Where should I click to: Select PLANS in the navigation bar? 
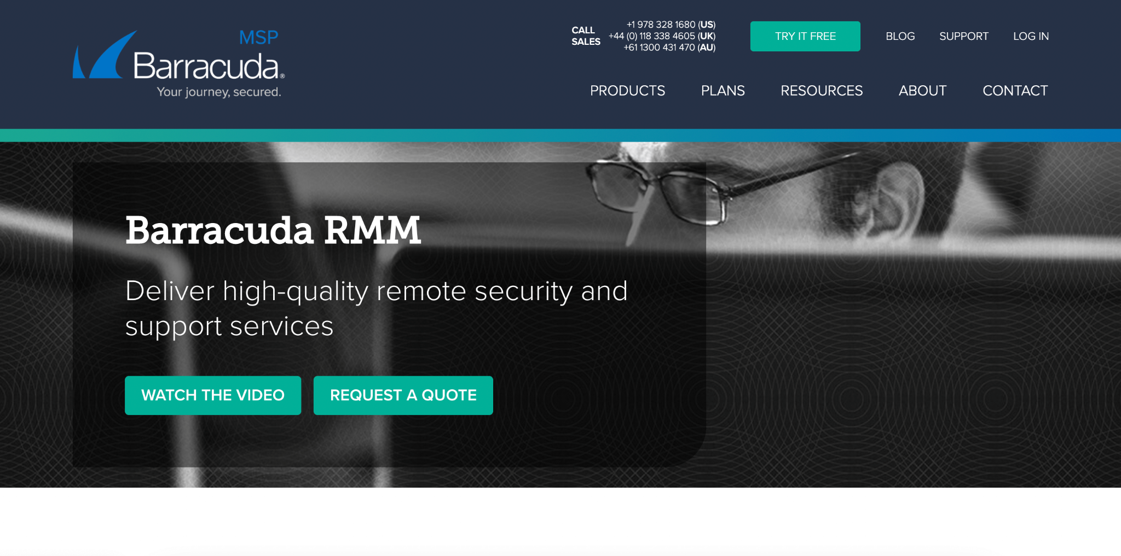tap(723, 91)
